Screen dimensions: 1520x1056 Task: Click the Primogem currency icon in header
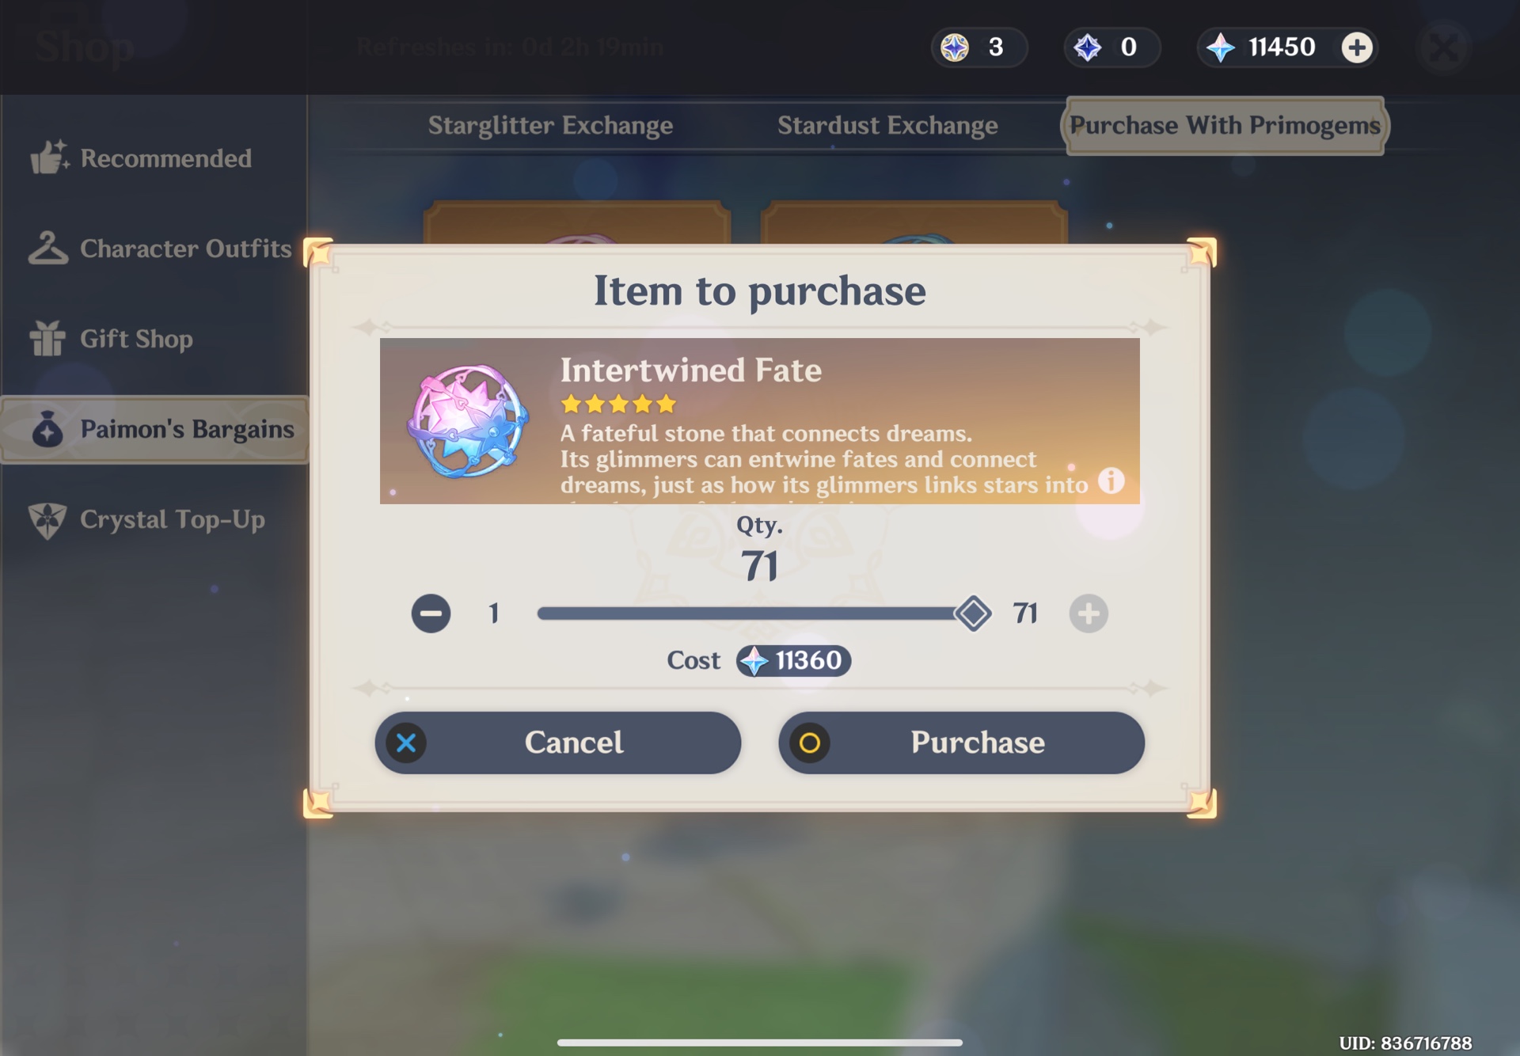[x=1221, y=47]
